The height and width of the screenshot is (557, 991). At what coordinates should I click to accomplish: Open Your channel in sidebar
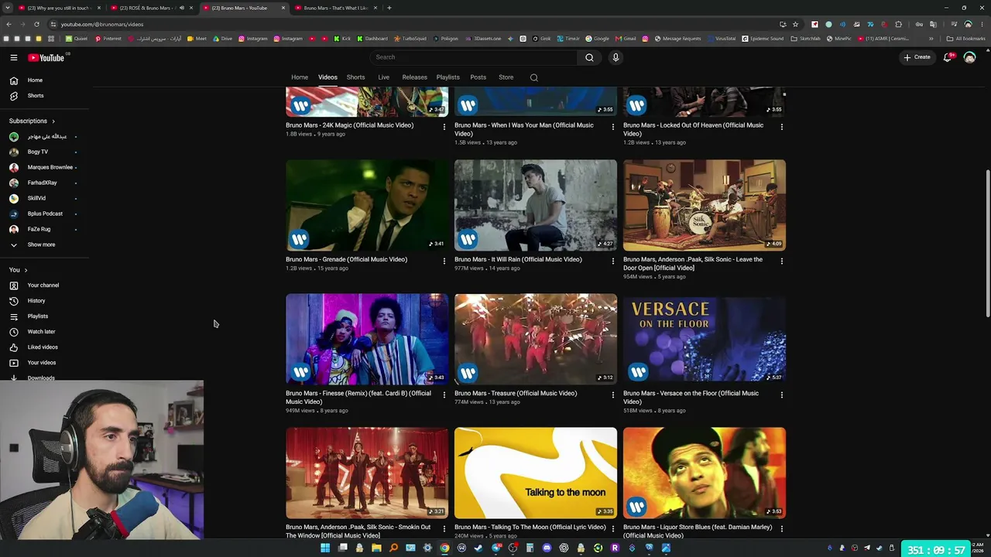44,285
